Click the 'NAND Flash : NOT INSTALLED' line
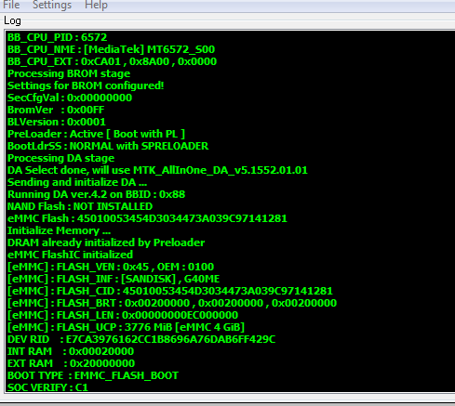455x406 pixels. click(80, 206)
